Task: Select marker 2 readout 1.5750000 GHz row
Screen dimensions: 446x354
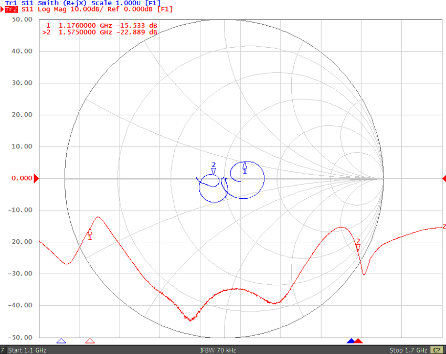Action: click(100, 32)
